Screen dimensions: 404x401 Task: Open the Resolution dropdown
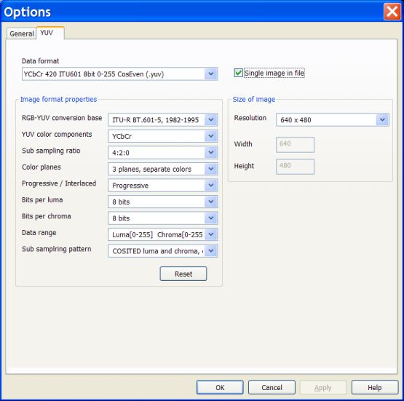[333, 120]
